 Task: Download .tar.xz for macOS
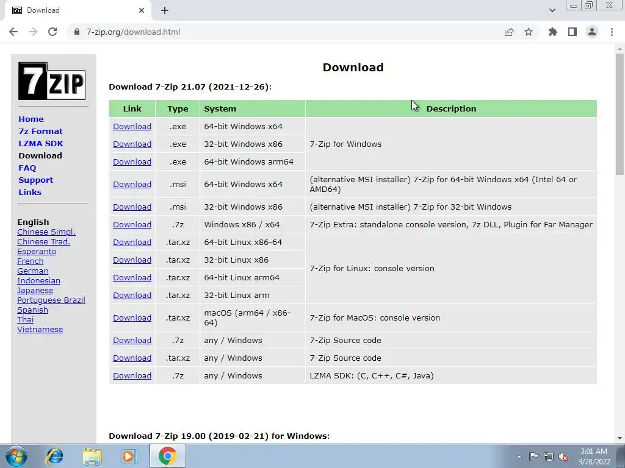tap(132, 318)
